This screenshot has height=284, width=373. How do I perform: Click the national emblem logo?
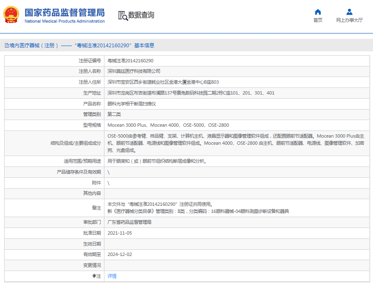[11, 15]
